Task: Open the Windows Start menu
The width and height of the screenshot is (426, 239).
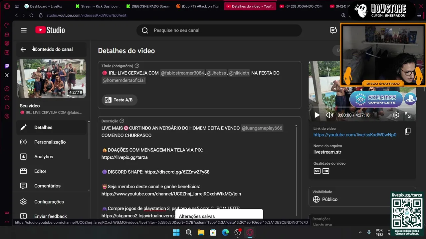Action: pos(176,232)
